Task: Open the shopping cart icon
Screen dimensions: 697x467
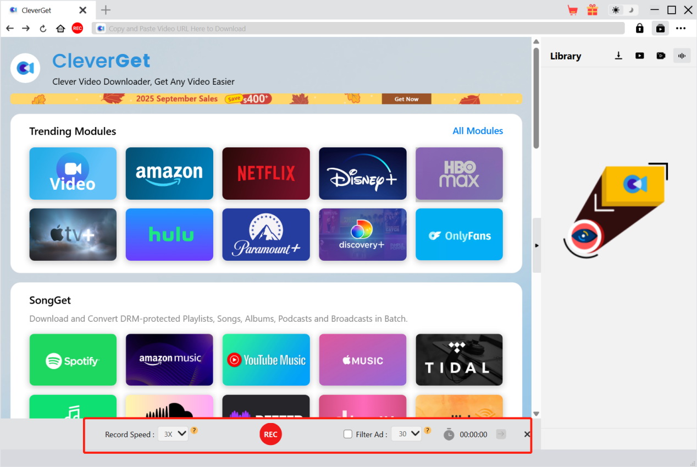Action: click(x=573, y=10)
